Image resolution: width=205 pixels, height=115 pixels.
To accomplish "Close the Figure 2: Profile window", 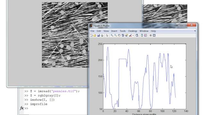I will (x=192, y=25).
